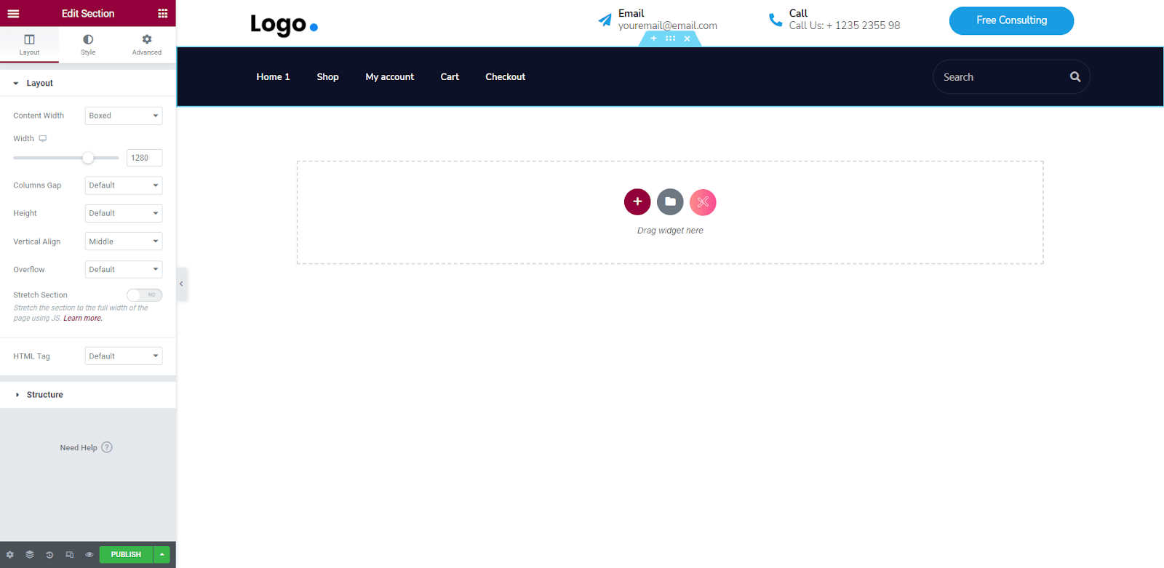Open the Navigator layers icon
This screenshot has height=568, width=1164.
point(30,555)
